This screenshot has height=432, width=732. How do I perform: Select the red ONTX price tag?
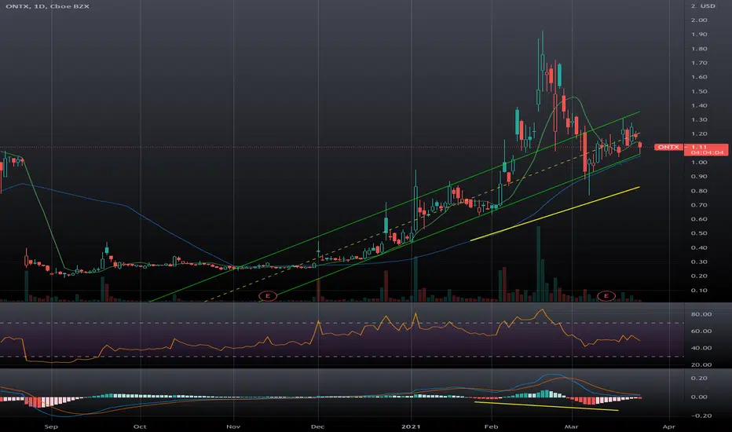click(x=668, y=147)
